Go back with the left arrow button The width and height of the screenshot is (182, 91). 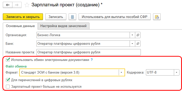pos(8,5)
